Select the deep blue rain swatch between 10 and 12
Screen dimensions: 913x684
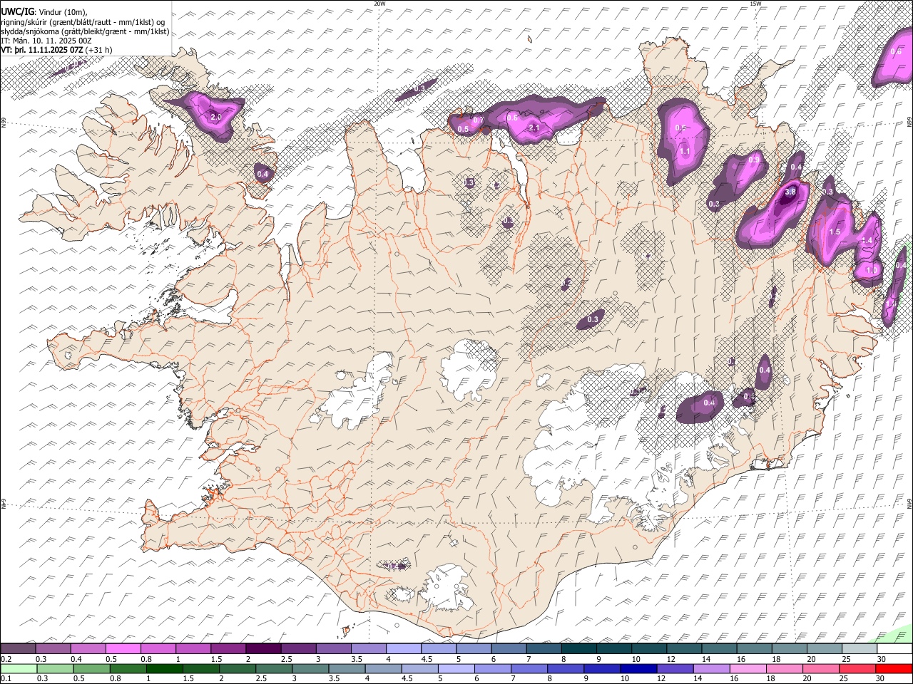[638, 668]
